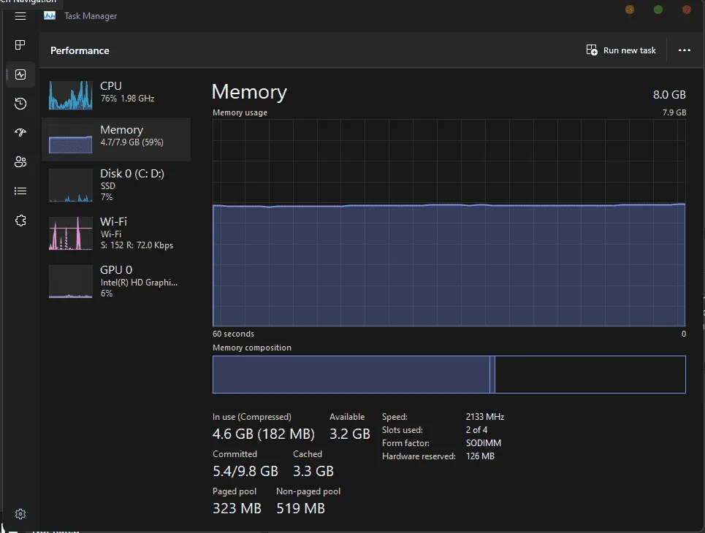Click the 5.4/9.8 GB Committed value
The width and height of the screenshot is (705, 533).
(x=245, y=471)
